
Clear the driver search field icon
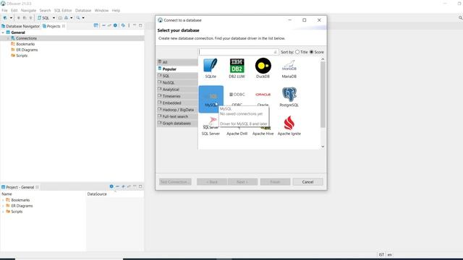[275, 52]
